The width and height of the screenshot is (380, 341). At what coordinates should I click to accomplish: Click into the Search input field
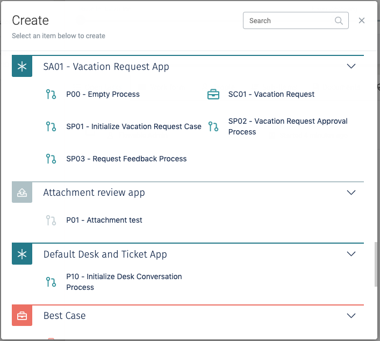288,21
